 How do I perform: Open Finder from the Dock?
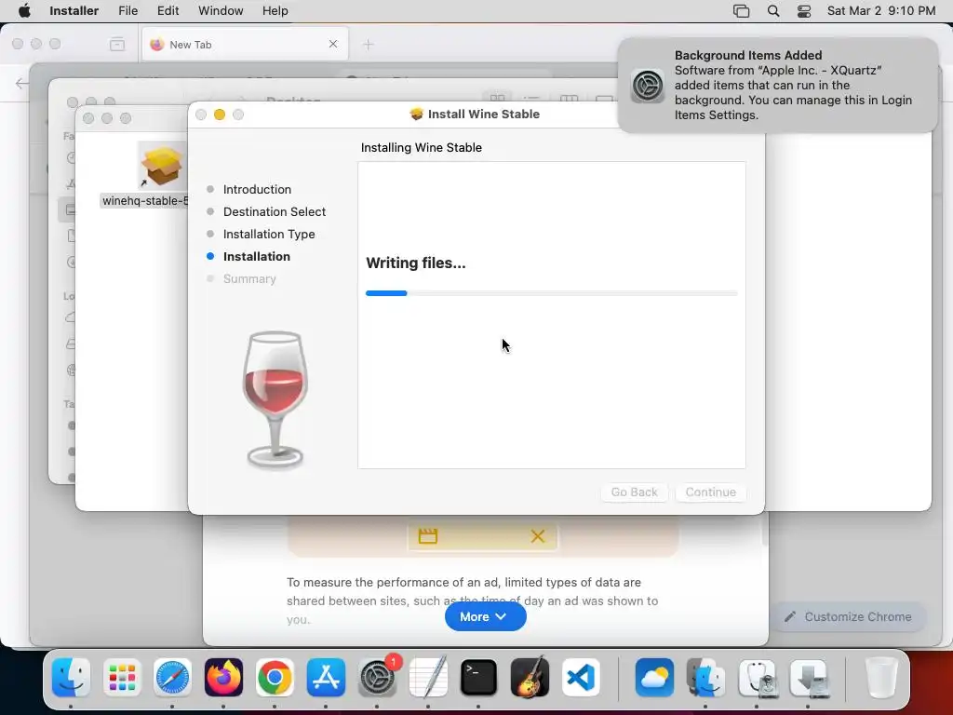[71, 678]
